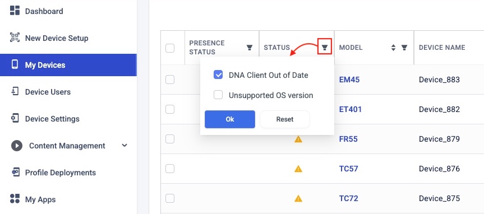Open the Status column filter icon

click(x=324, y=48)
